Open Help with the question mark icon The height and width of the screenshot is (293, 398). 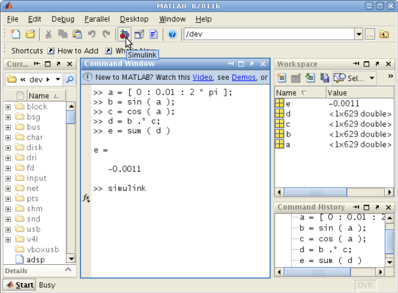(x=172, y=34)
